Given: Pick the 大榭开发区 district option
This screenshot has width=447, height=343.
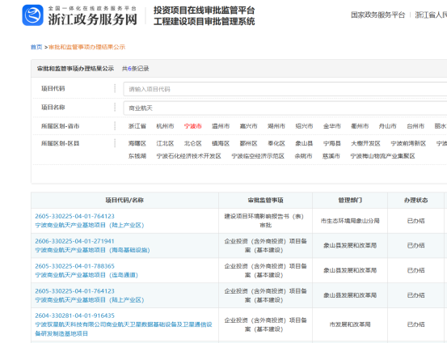Looking at the screenshot, I should click(365, 143).
